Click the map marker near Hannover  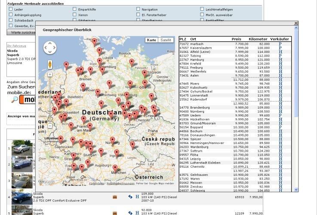point(83,87)
